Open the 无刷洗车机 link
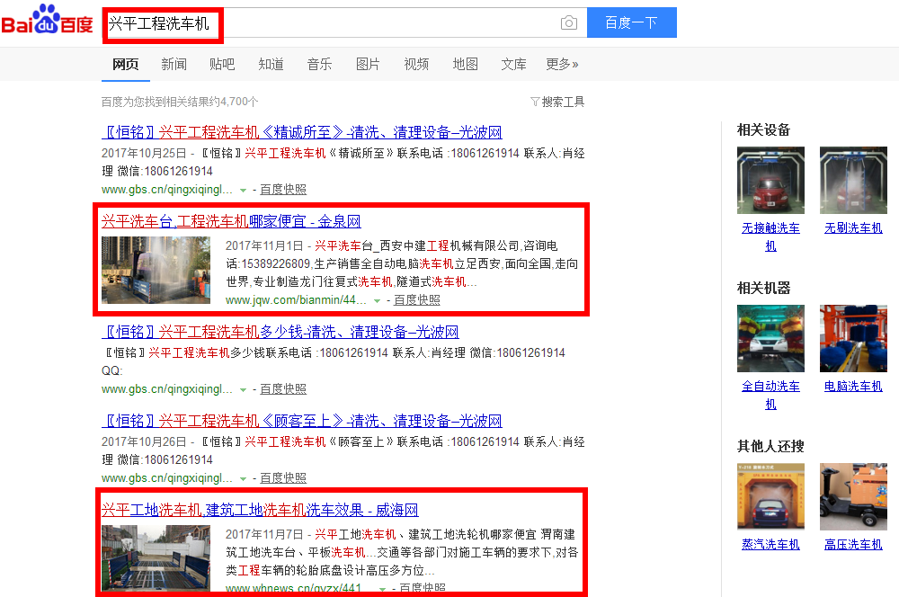 click(853, 228)
